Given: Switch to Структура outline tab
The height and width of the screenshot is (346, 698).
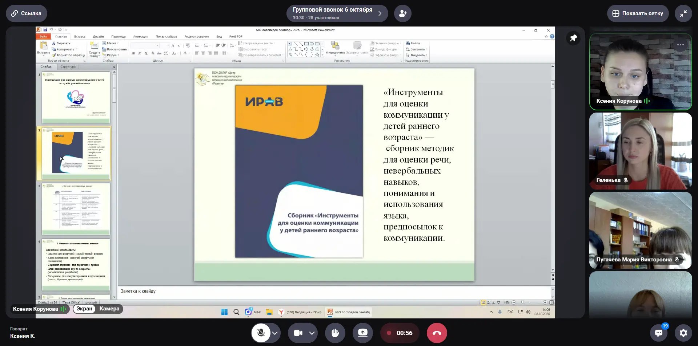Looking at the screenshot, I should [68, 66].
